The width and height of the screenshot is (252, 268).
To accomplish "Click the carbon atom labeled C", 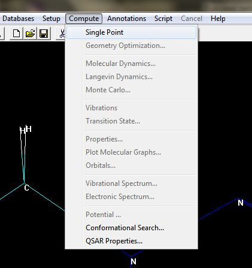I will point(26,188).
